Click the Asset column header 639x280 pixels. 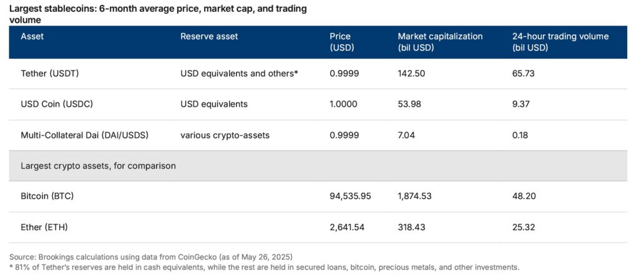point(32,36)
